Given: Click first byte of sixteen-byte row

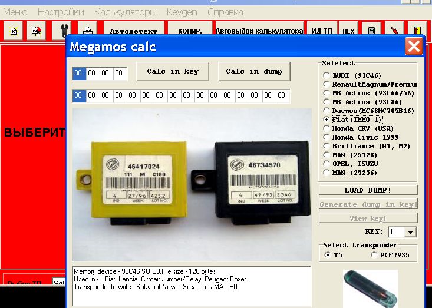Looking at the screenshot, I should point(79,96).
